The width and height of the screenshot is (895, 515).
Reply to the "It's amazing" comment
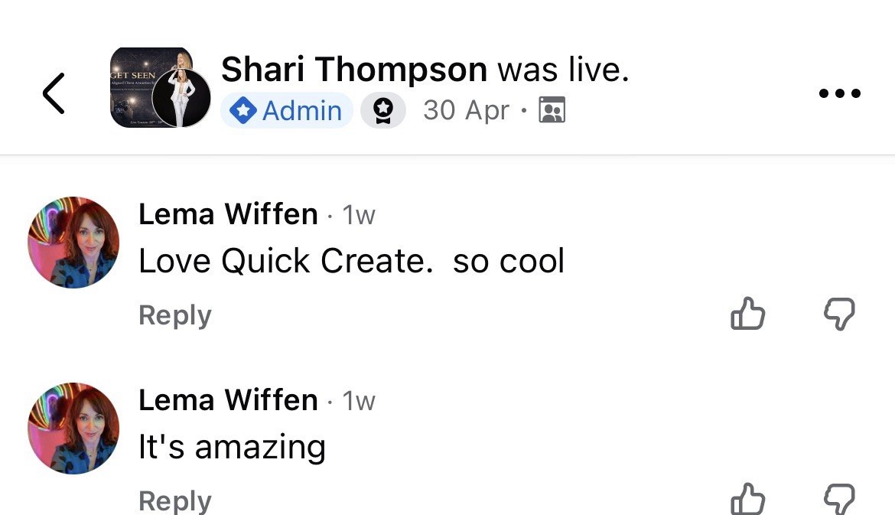174,500
